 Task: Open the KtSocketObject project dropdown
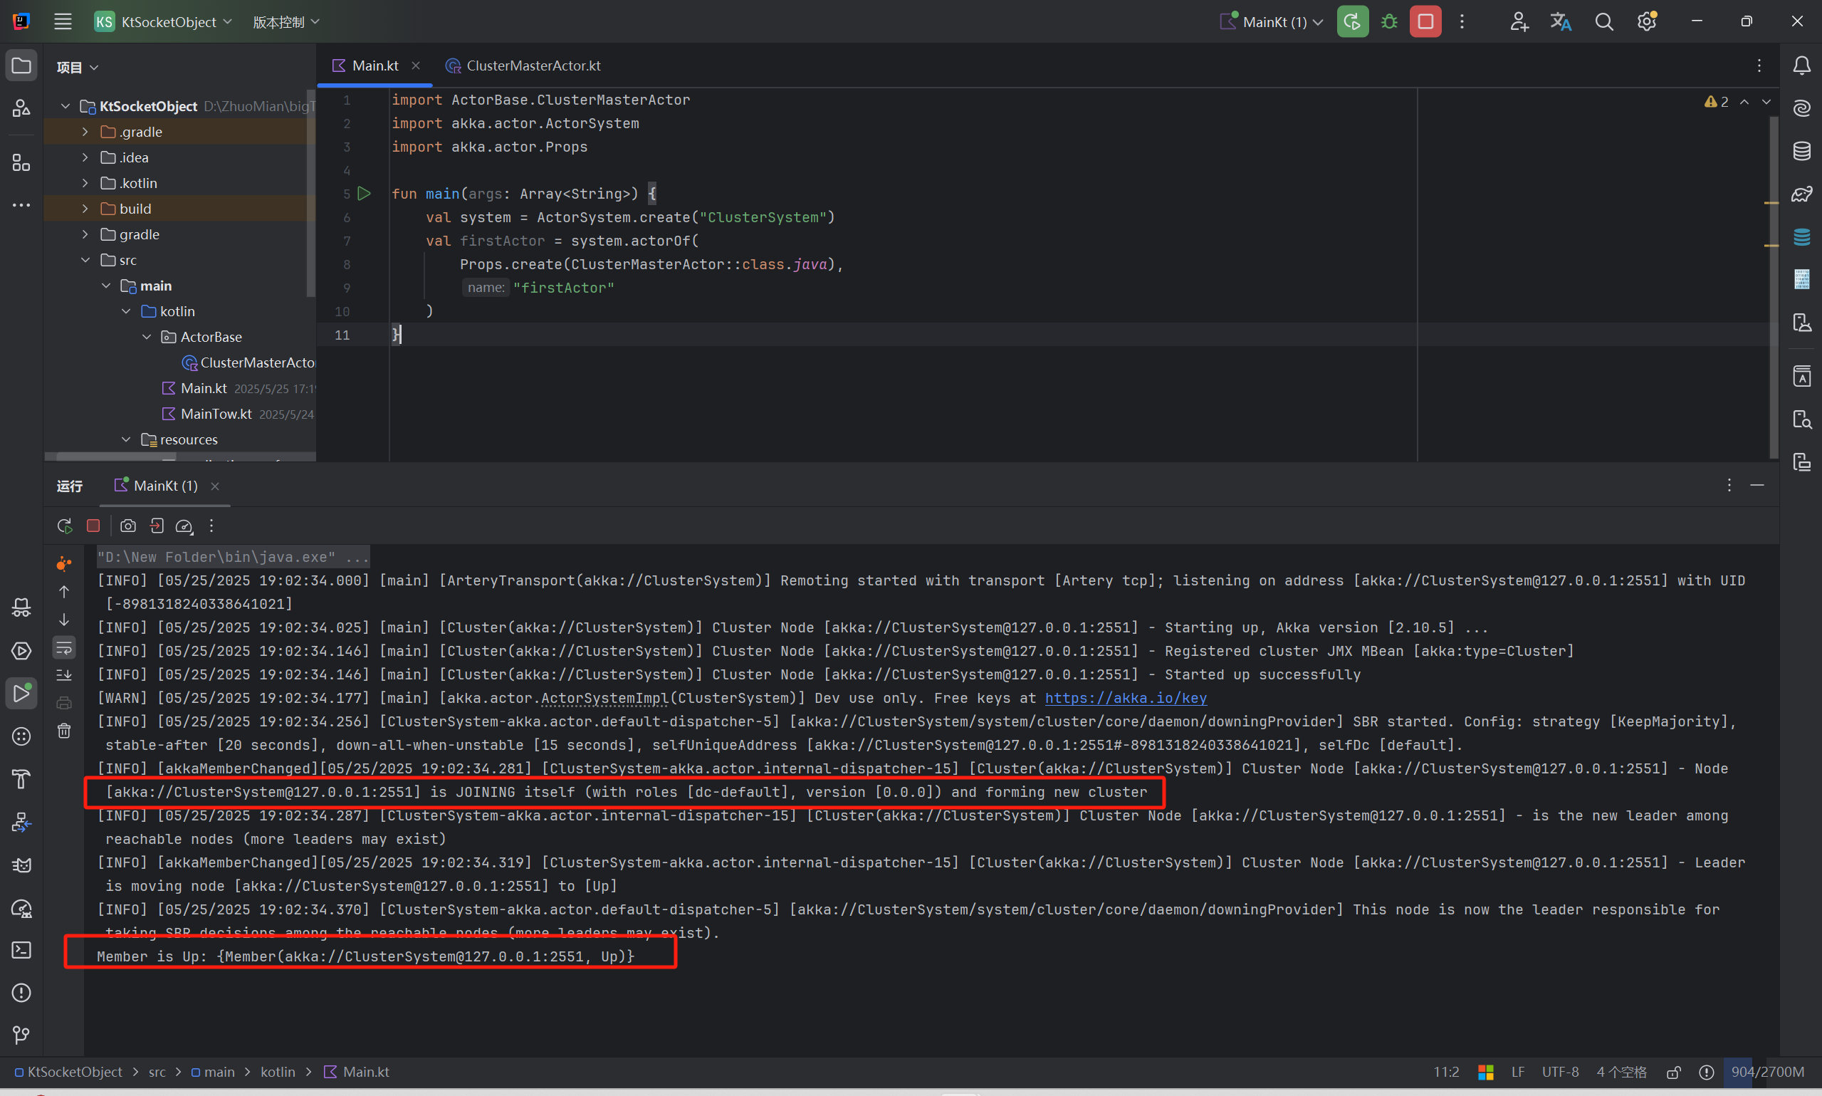pyautogui.click(x=163, y=21)
